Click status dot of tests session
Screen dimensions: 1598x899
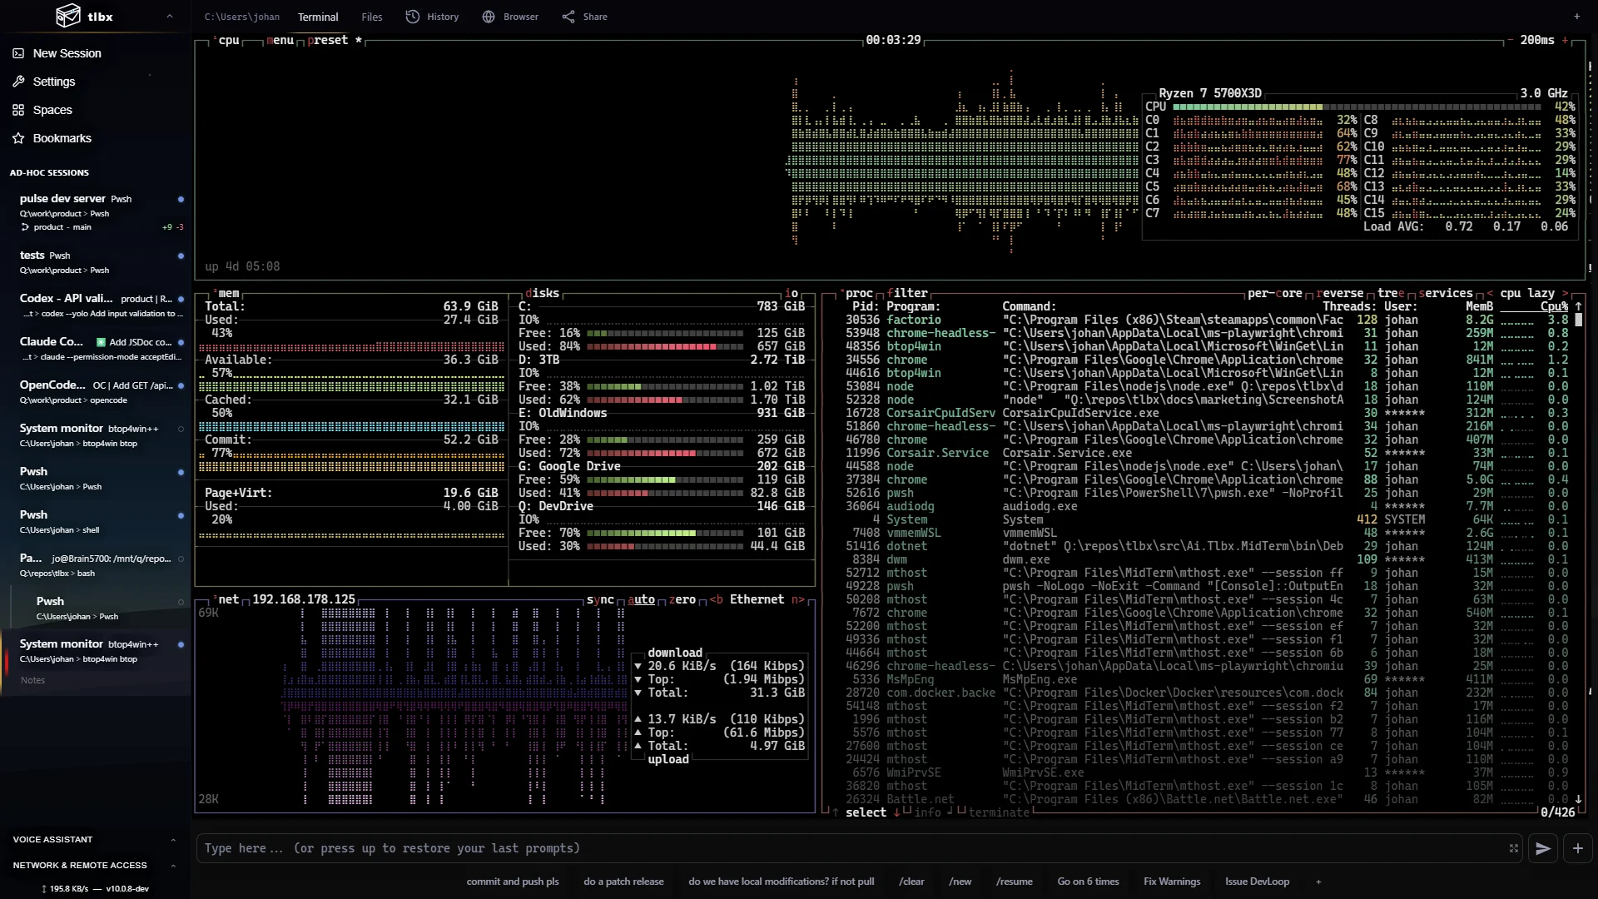pos(181,256)
